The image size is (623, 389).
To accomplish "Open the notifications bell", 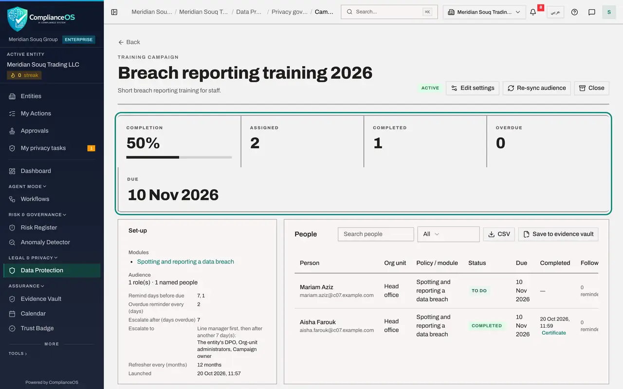I will coord(533,12).
